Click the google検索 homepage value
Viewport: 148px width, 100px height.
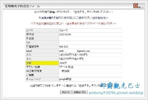(x=65, y=79)
